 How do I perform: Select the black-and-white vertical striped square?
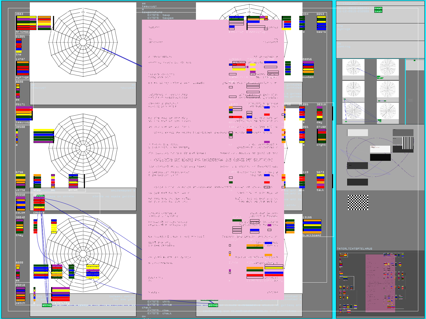[x=408, y=143]
